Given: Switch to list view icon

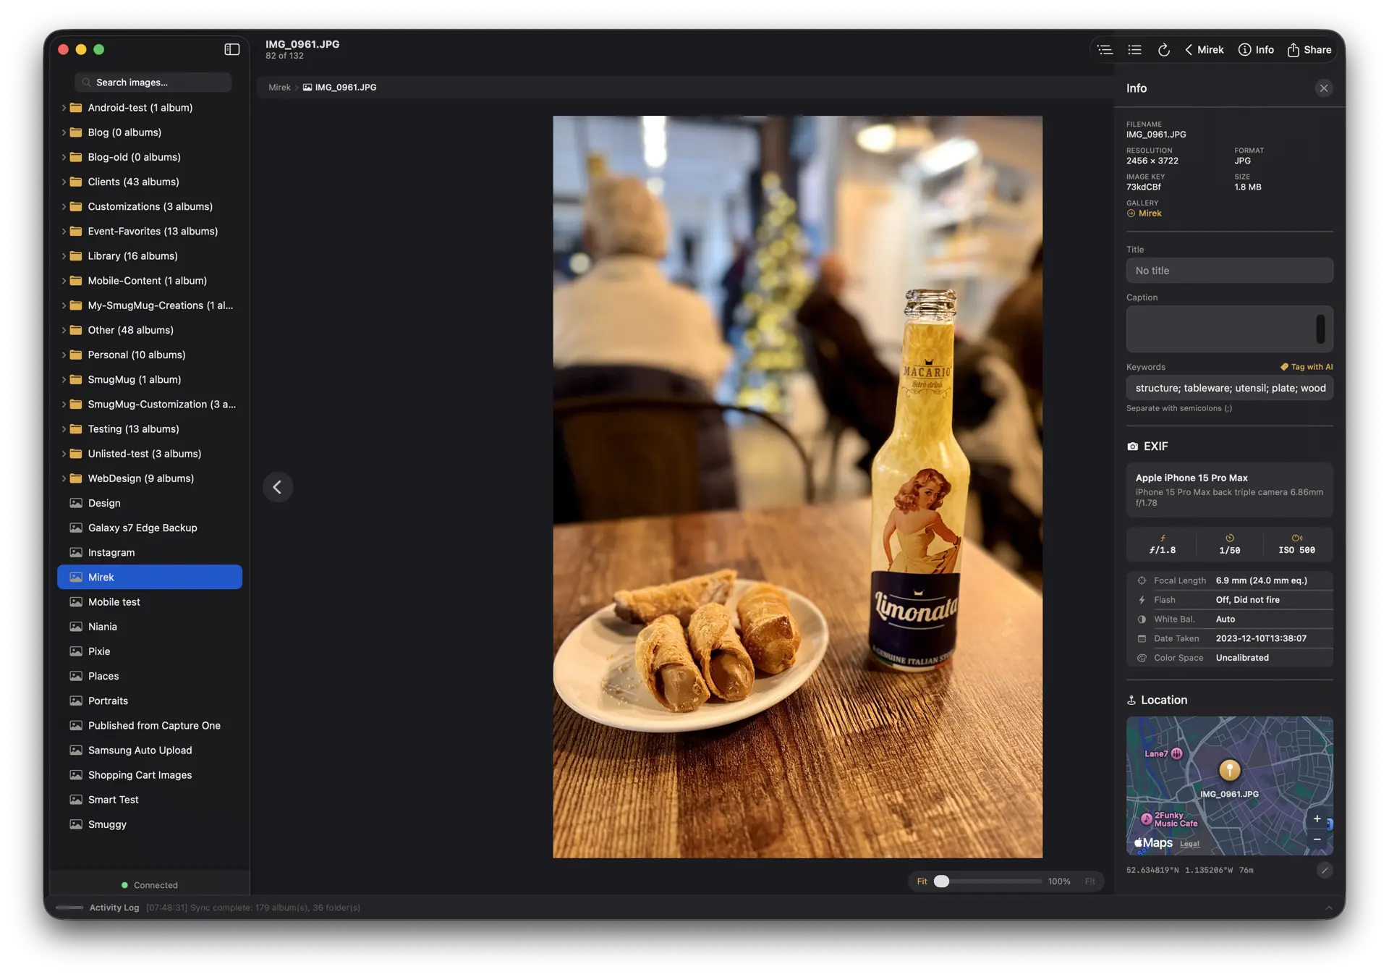Looking at the screenshot, I should tap(1134, 49).
